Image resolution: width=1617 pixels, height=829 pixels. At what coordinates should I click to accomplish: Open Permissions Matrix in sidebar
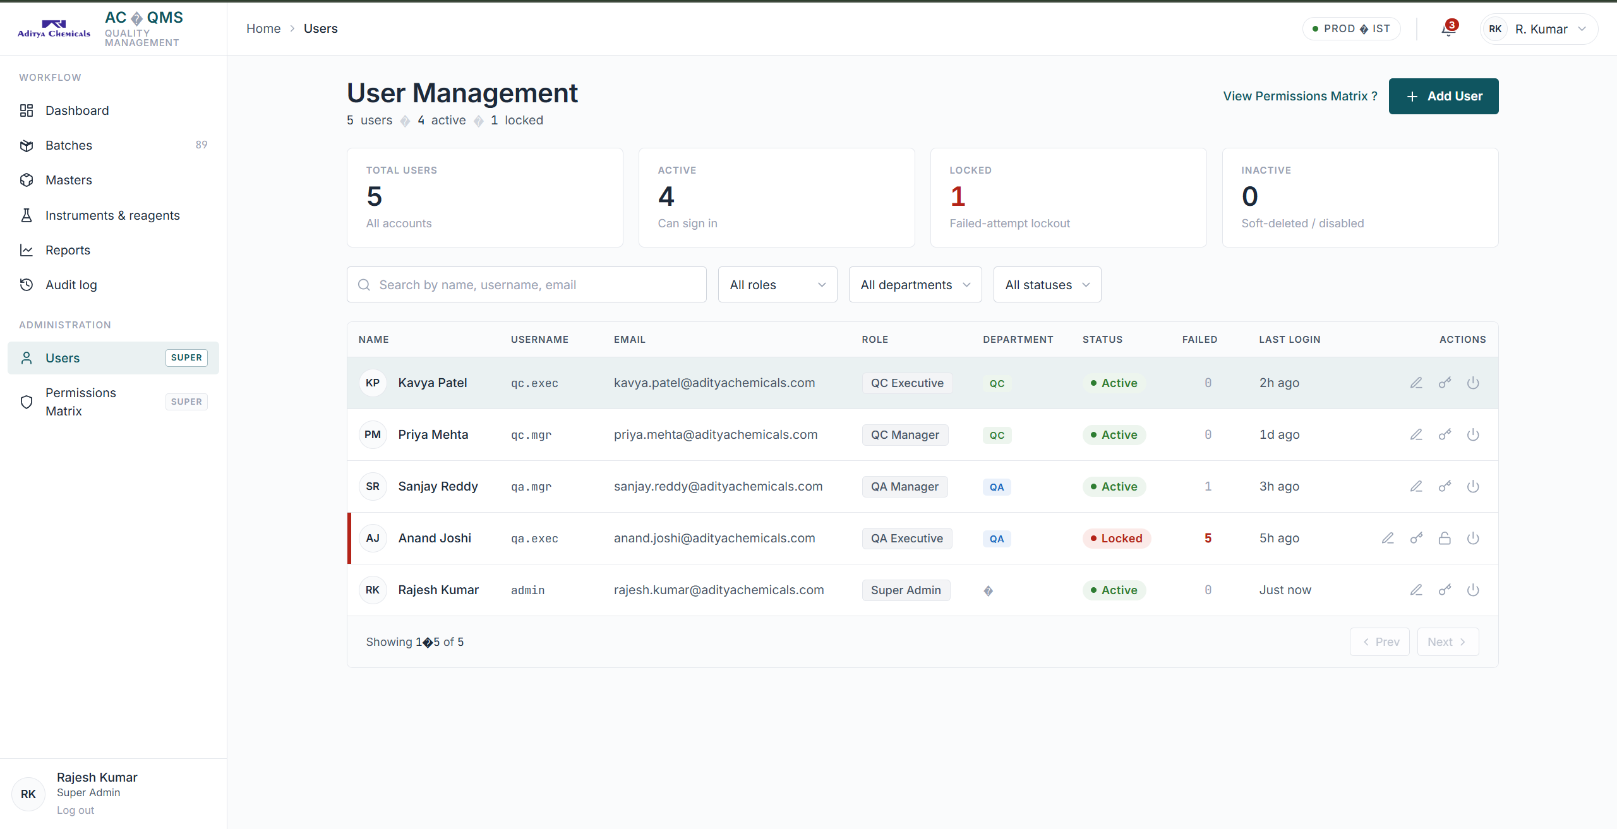point(114,402)
